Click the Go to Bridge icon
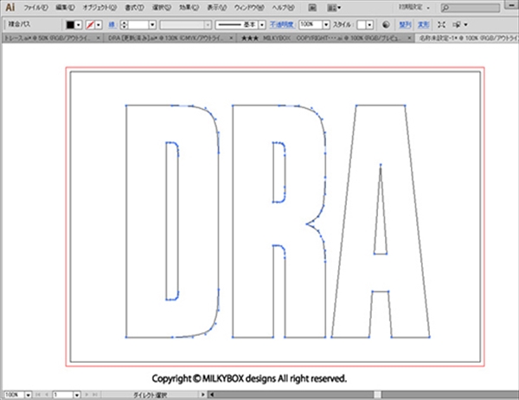This screenshot has height=400, width=519. pyautogui.click(x=312, y=7)
